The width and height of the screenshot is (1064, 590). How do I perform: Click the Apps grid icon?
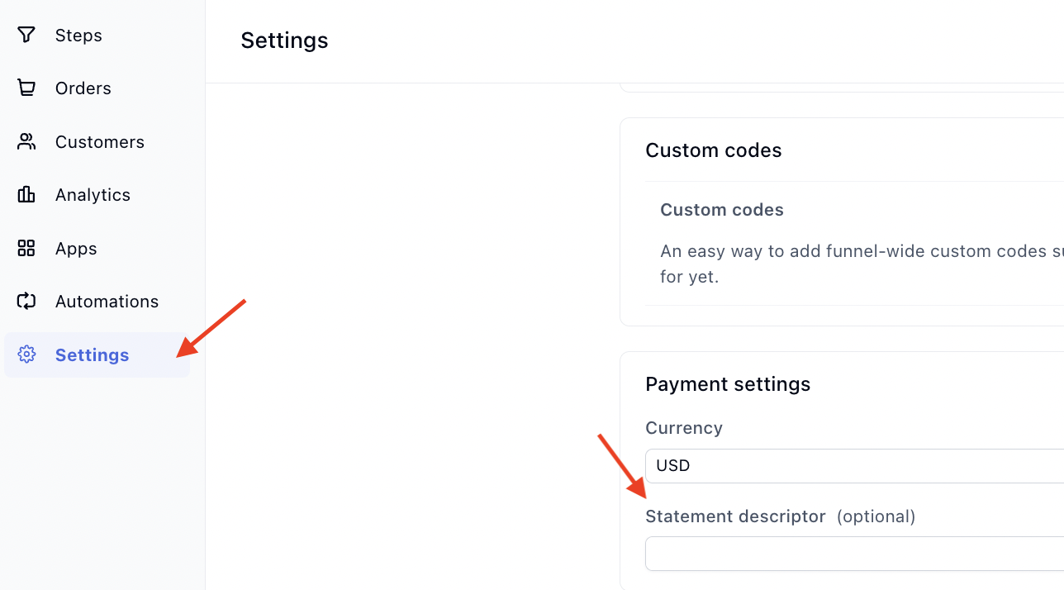[x=26, y=248]
